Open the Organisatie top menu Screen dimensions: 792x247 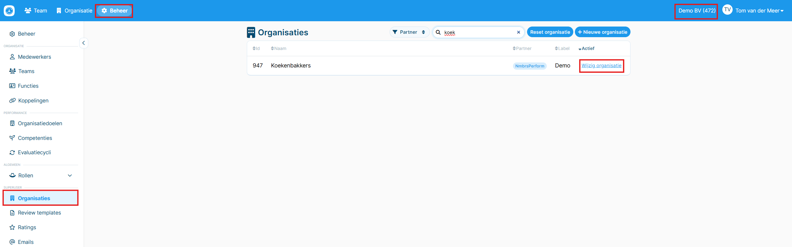74,11
